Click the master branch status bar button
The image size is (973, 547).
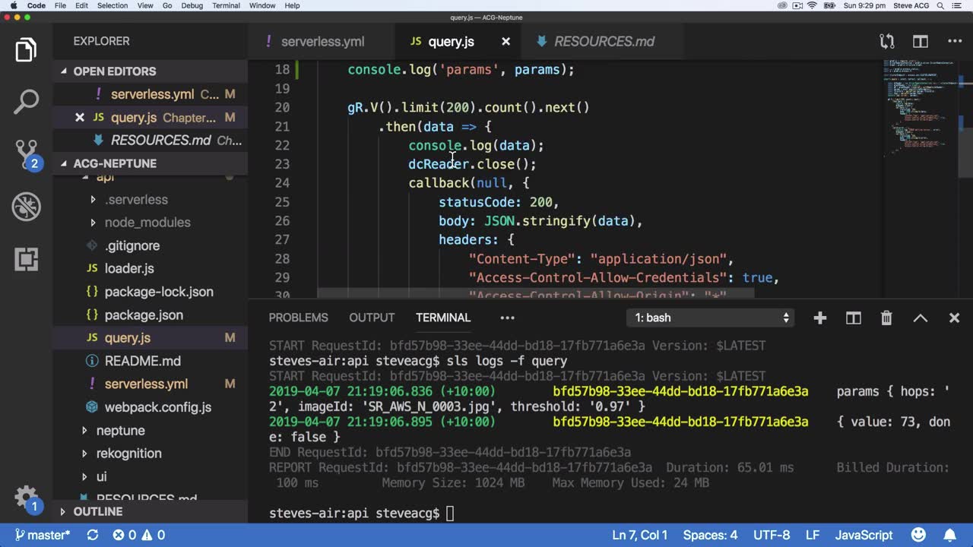[x=43, y=535]
